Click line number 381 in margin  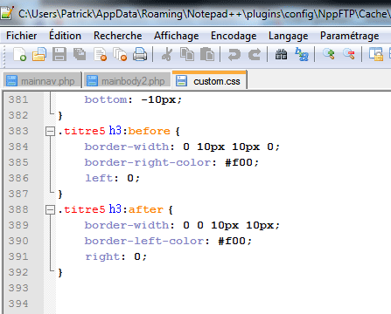pos(18,99)
